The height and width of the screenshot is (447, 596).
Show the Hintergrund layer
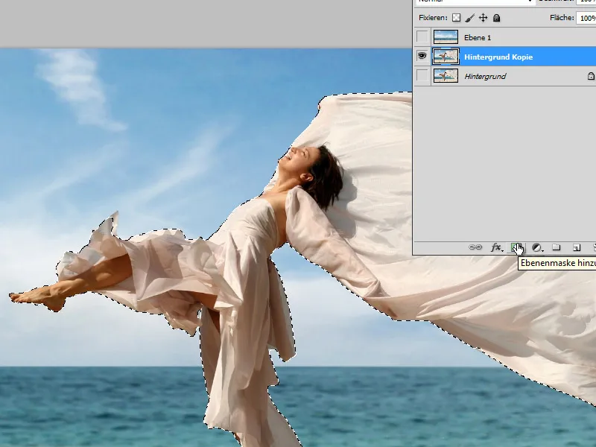(422, 76)
